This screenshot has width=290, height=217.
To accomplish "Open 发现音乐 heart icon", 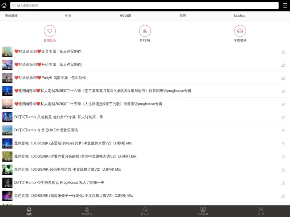I will 50,31.
